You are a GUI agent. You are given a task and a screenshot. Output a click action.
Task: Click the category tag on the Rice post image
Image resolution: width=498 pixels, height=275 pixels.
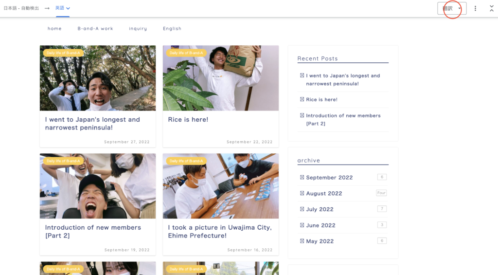[x=186, y=53]
